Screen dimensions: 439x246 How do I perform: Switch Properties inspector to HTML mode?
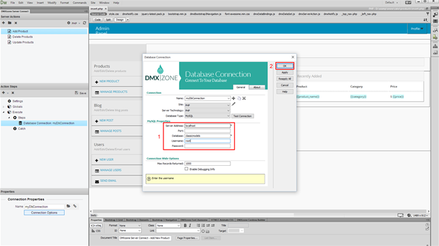tap(97, 226)
